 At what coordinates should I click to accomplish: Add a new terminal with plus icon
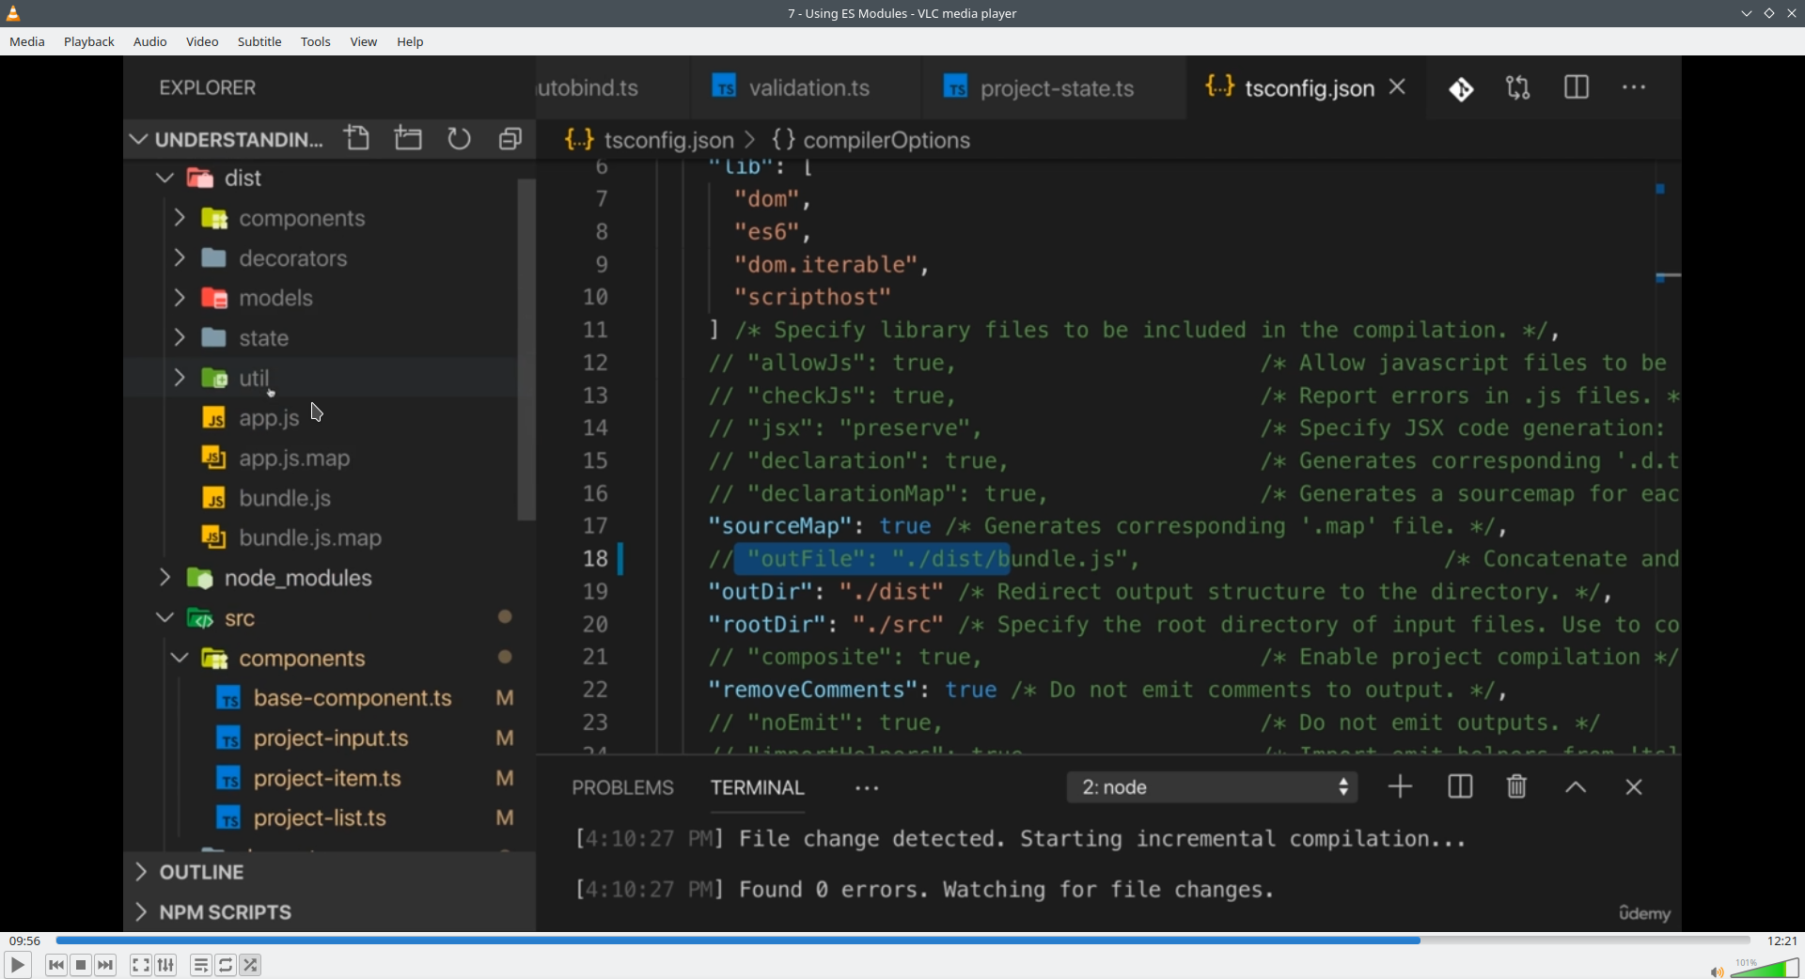pyautogui.click(x=1401, y=787)
